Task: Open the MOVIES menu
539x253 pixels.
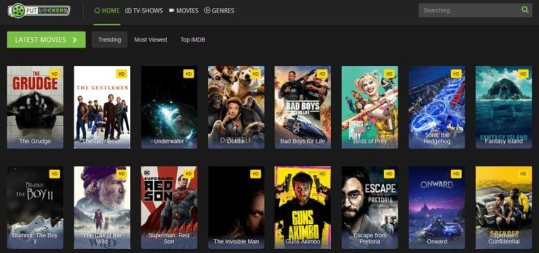Action: (x=183, y=10)
